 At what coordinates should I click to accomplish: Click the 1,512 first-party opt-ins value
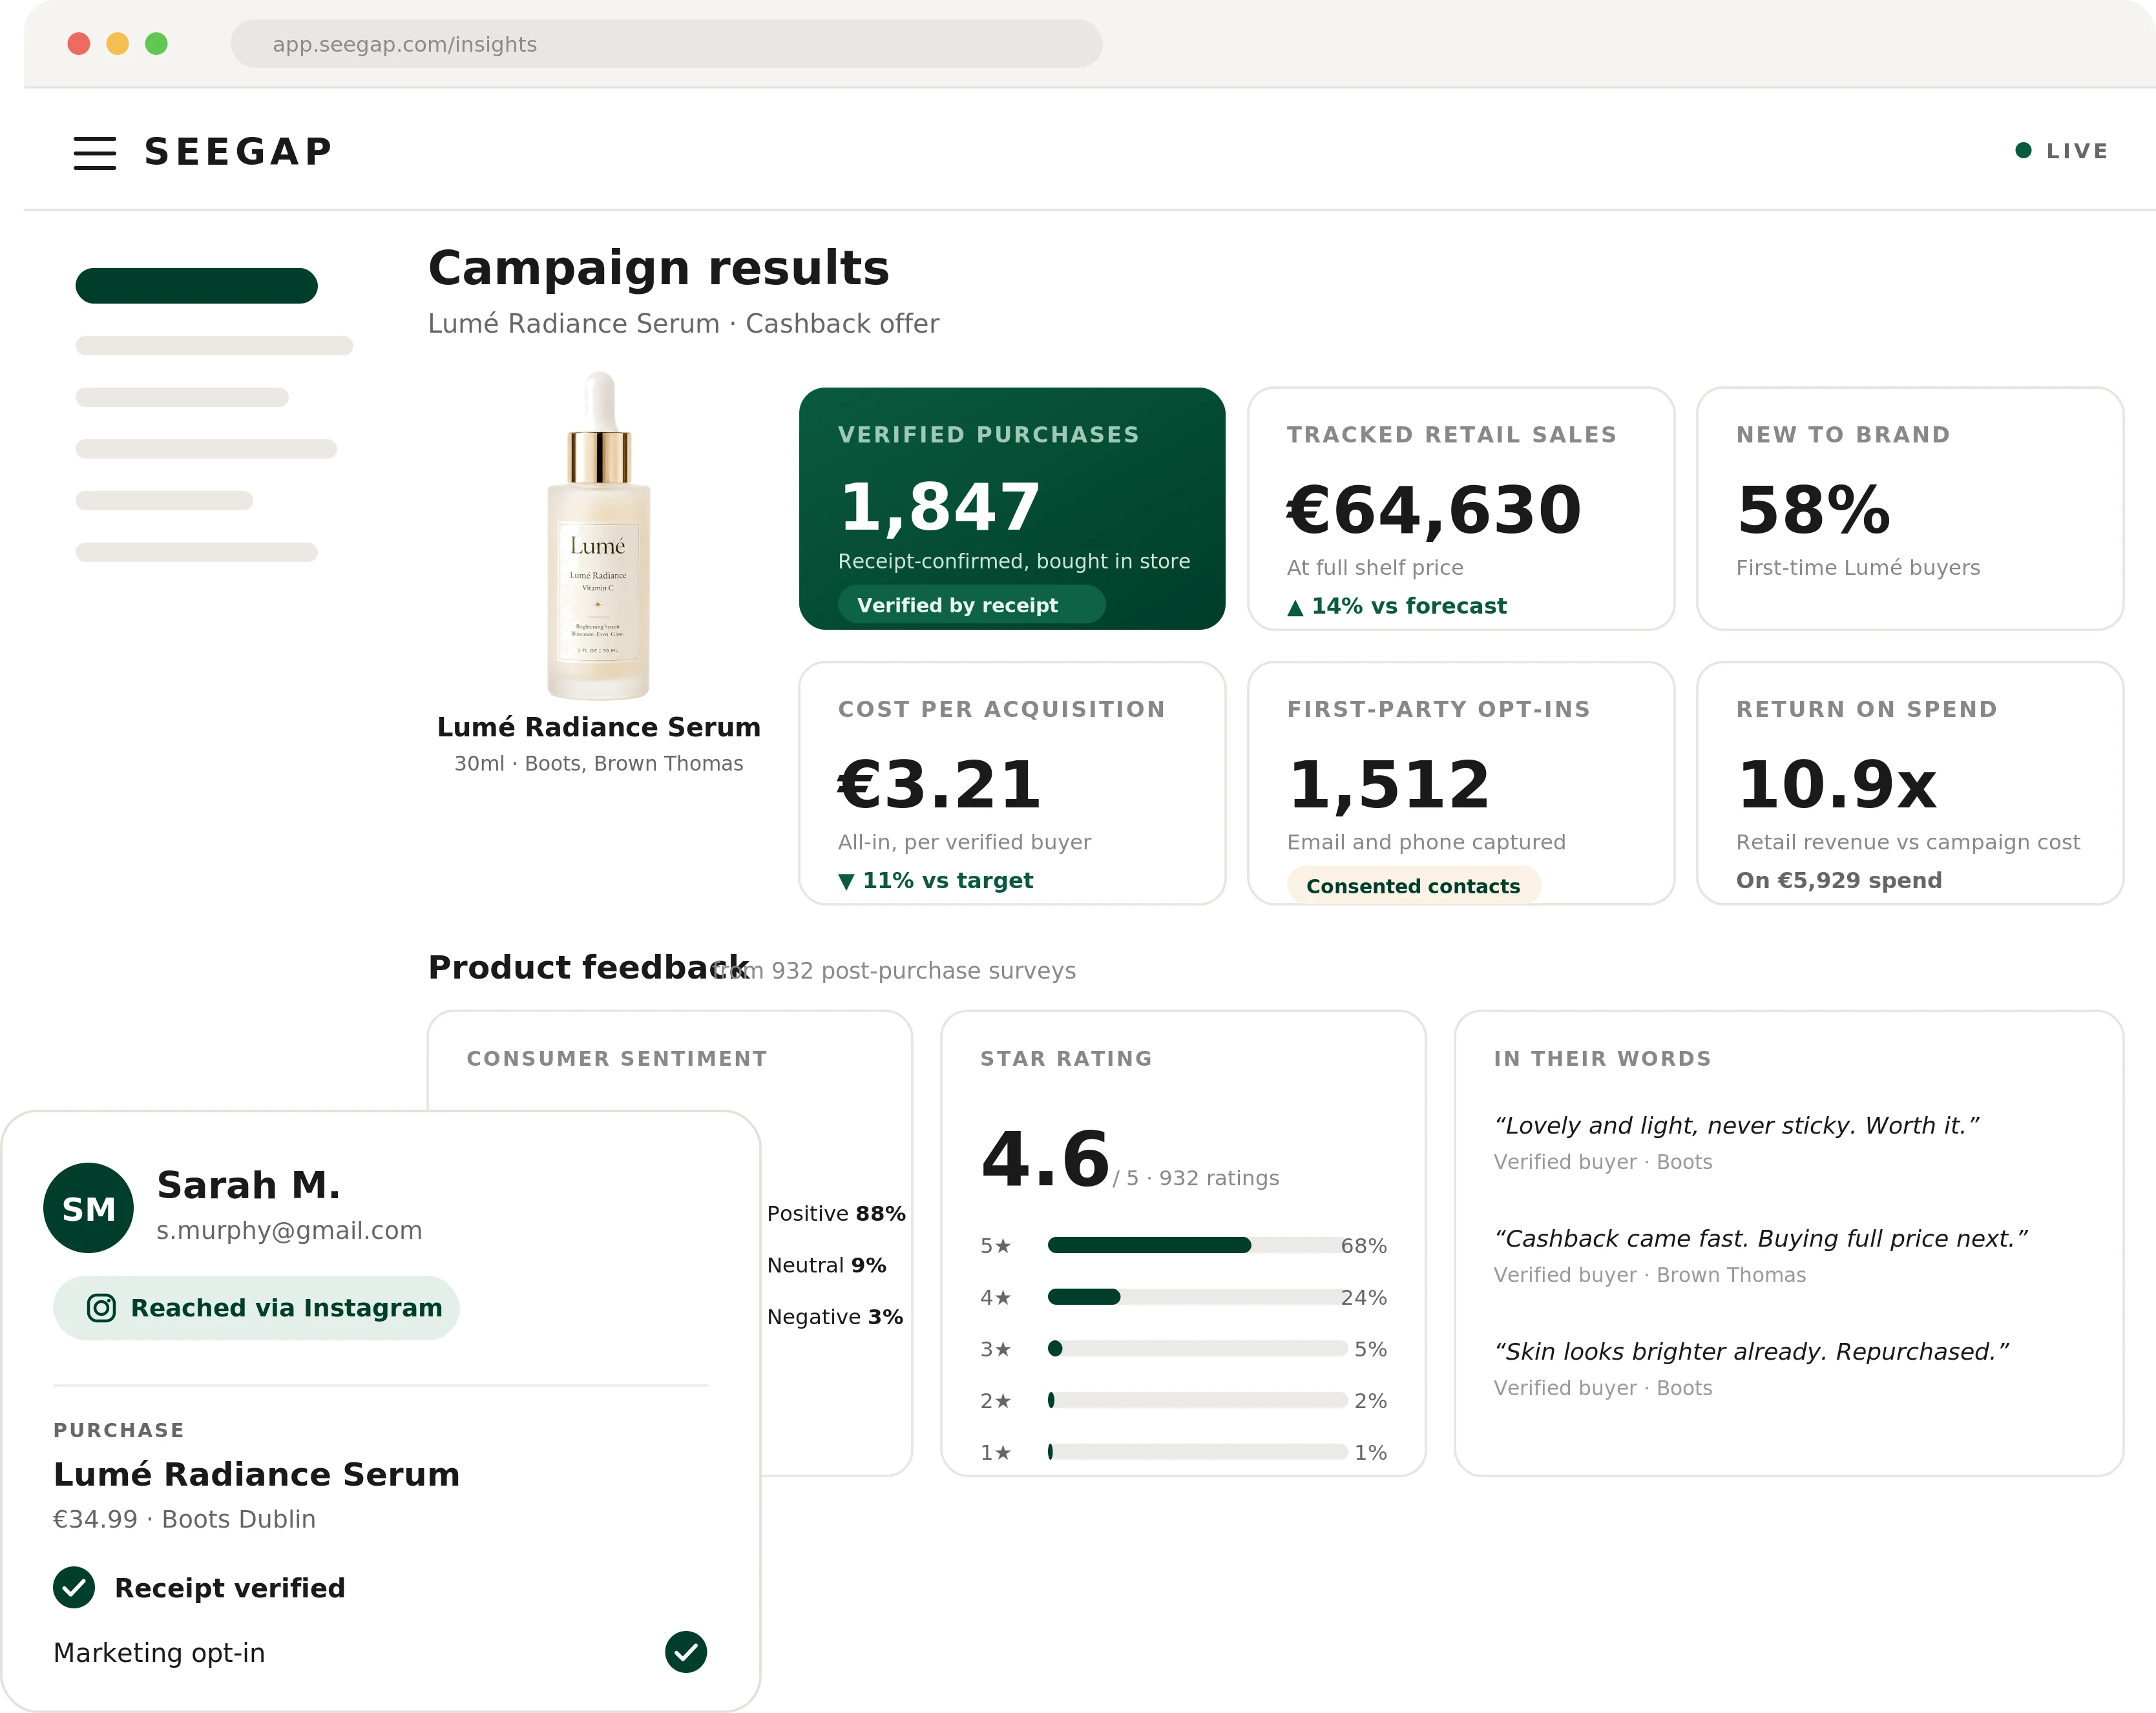[x=1389, y=785]
